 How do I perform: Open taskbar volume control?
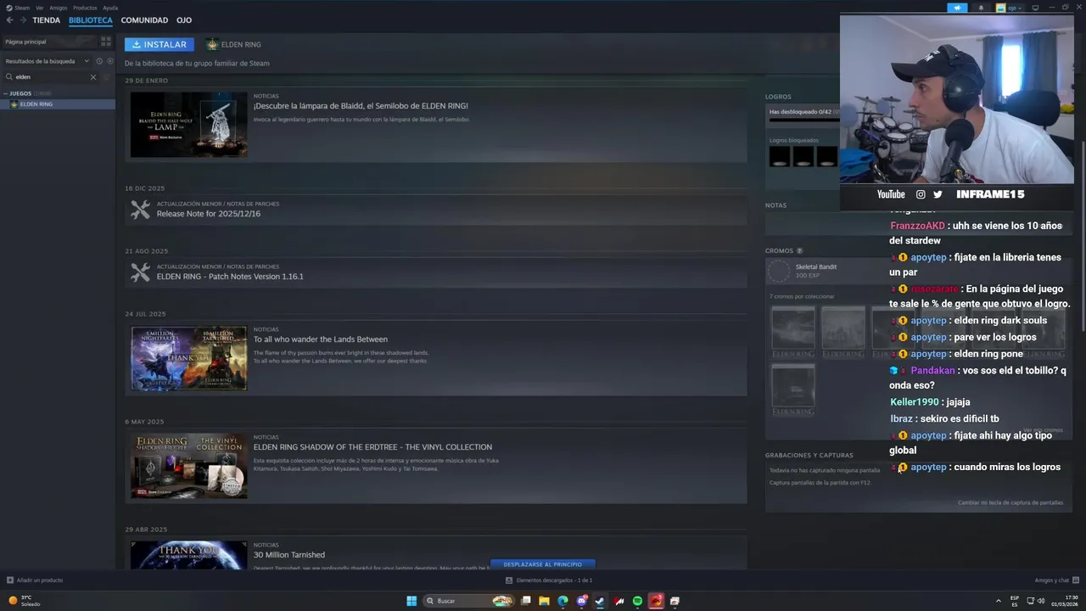pyautogui.click(x=1042, y=601)
